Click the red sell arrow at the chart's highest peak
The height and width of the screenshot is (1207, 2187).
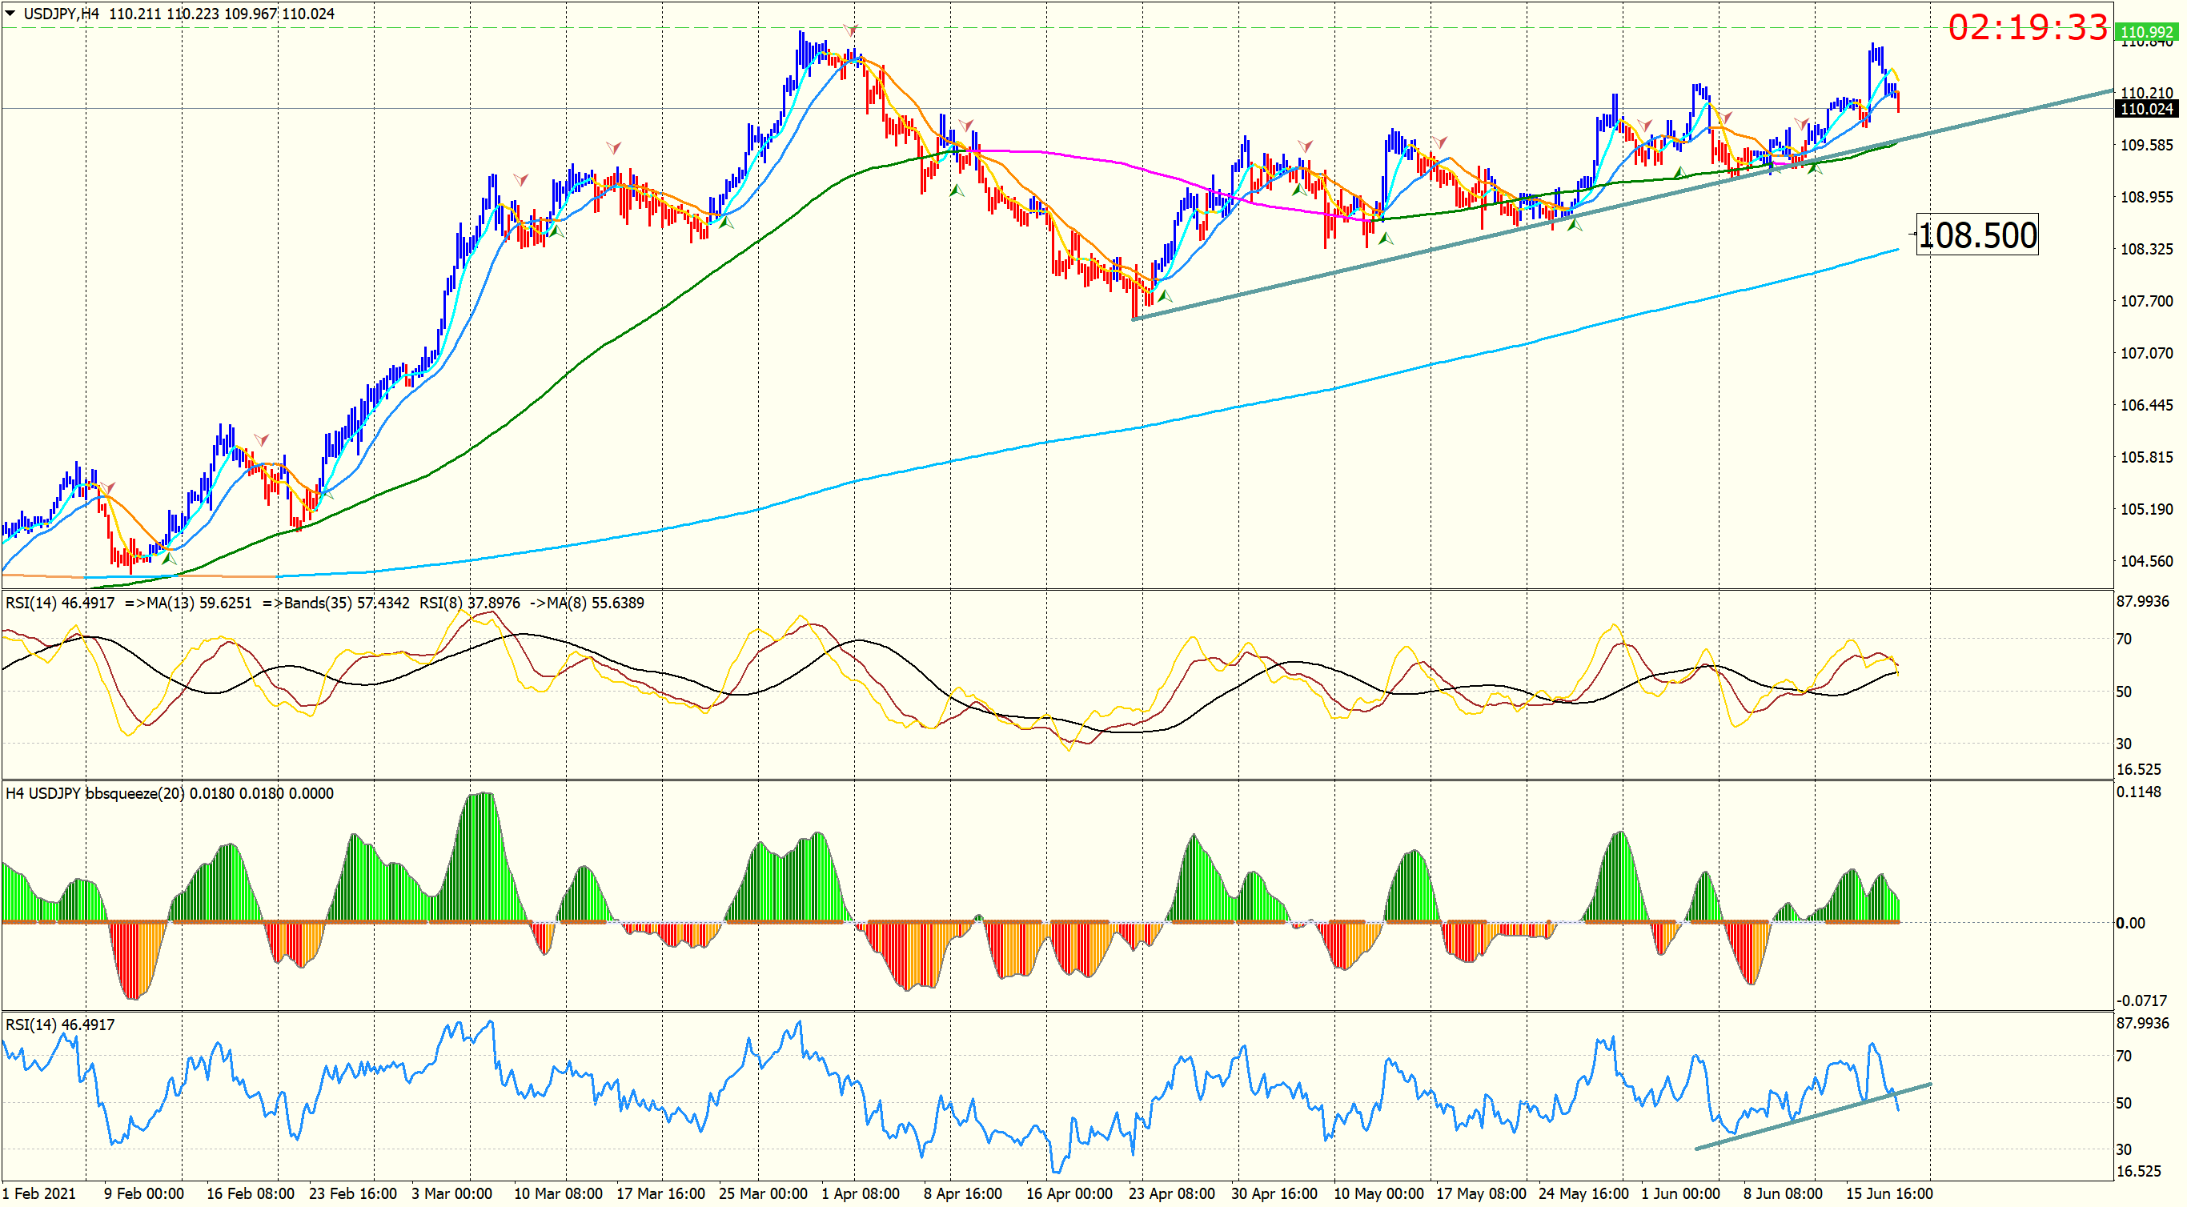pyautogui.click(x=851, y=30)
